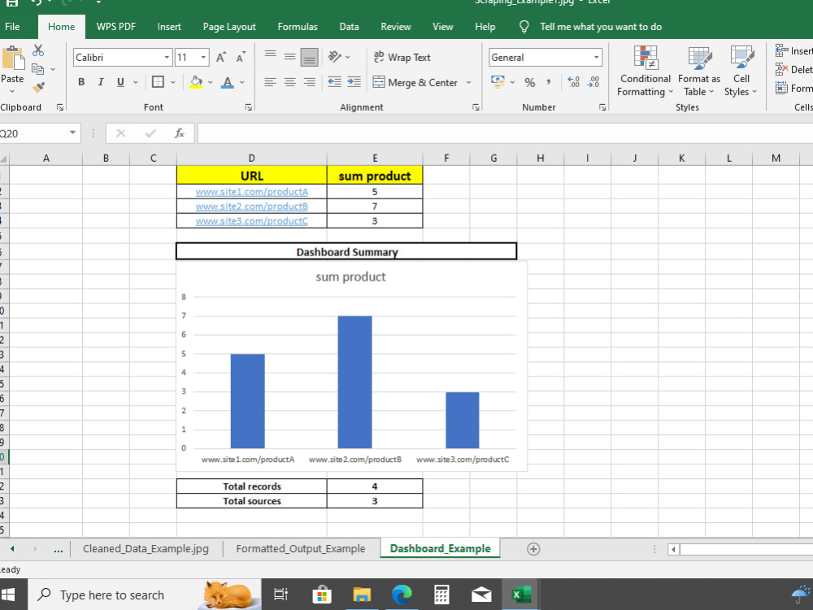Viewport: 813px width, 610px height.
Task: Increase font size with large A
Action: point(221,58)
